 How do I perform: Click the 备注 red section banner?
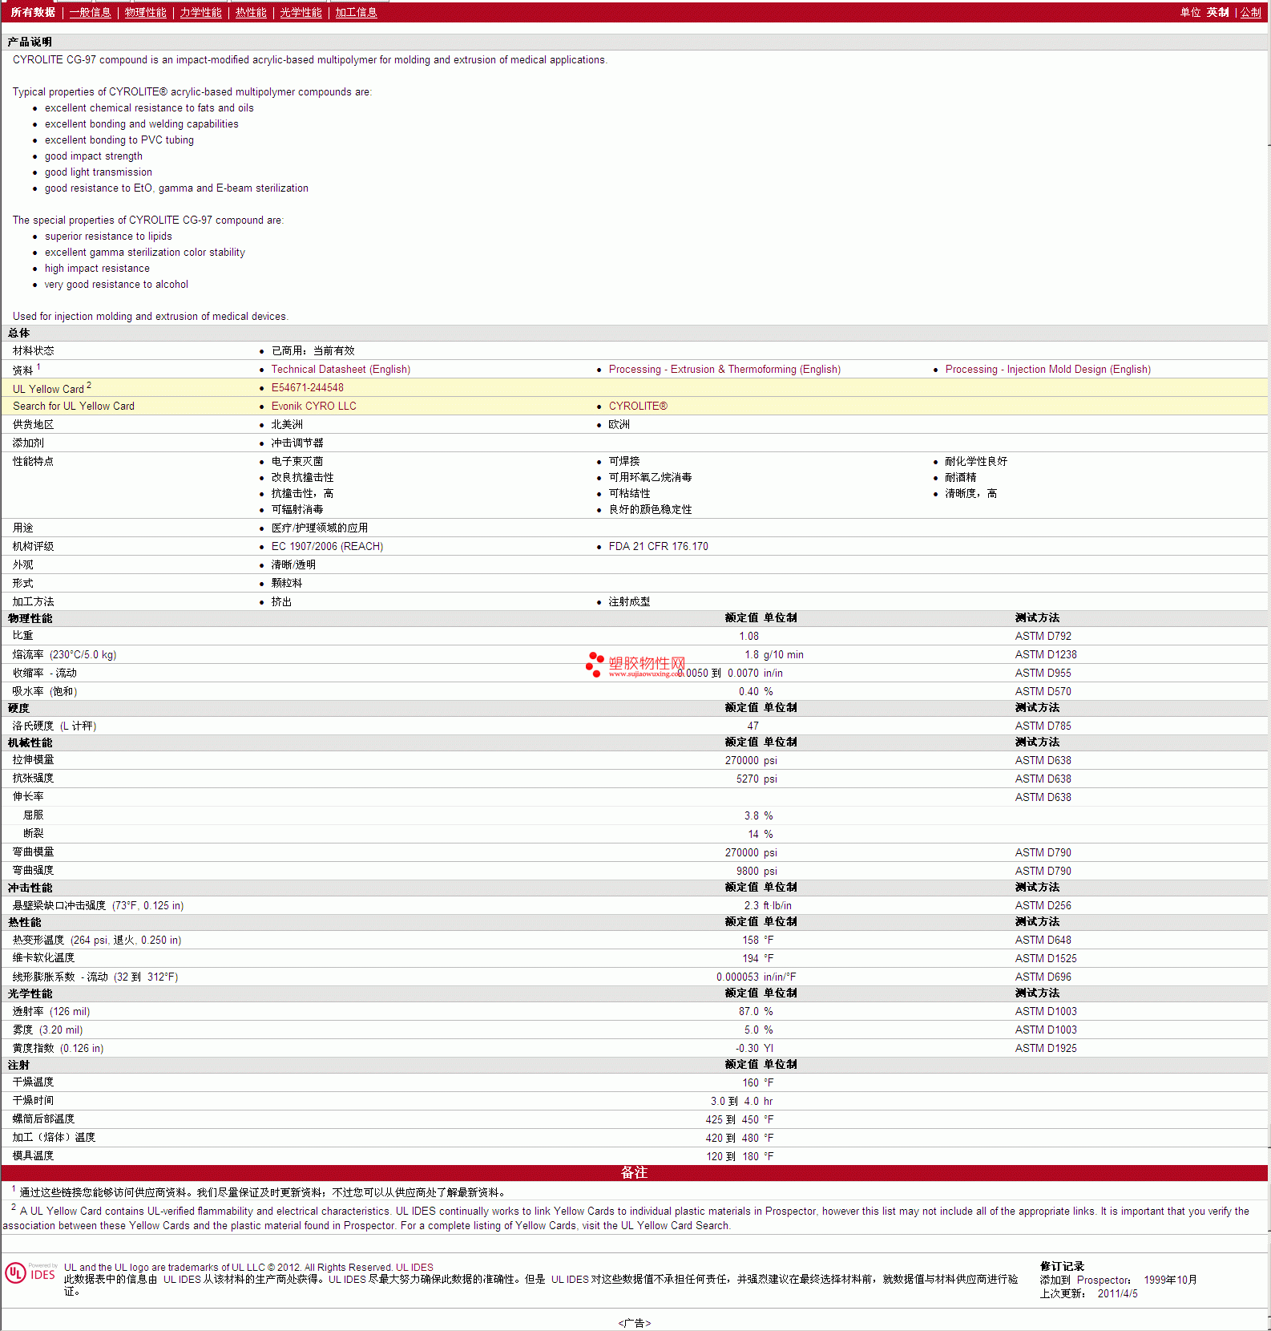(635, 1173)
